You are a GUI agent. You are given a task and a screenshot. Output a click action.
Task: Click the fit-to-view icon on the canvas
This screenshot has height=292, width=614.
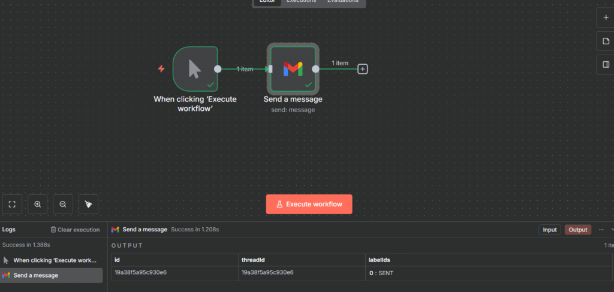[12, 204]
